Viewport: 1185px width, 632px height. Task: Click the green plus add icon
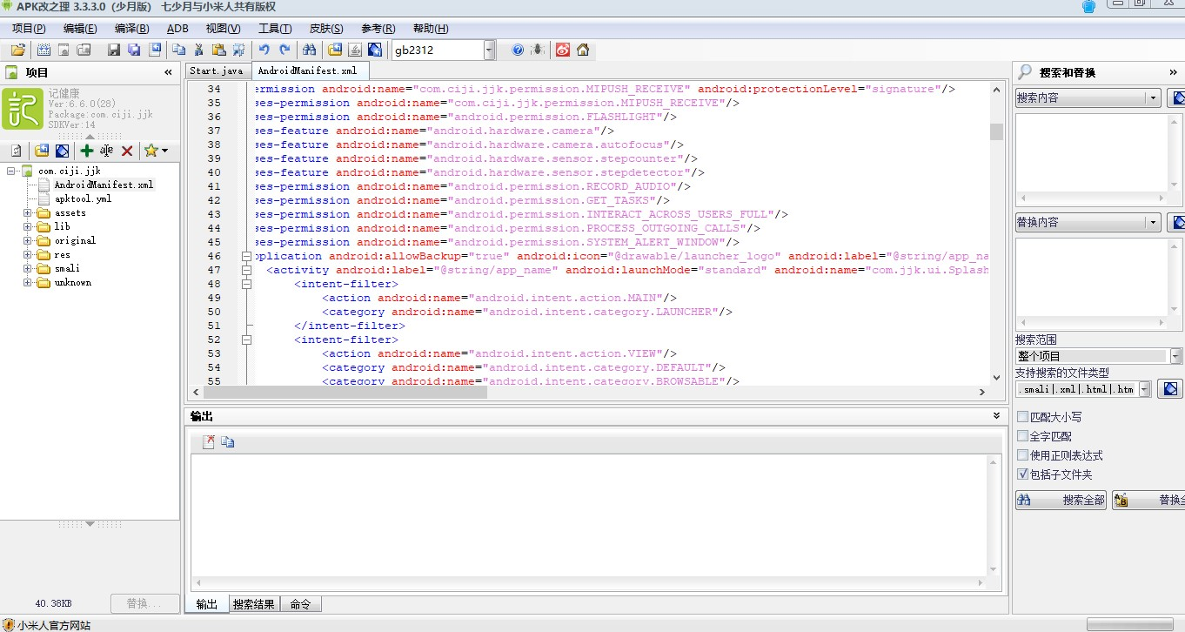click(x=86, y=151)
